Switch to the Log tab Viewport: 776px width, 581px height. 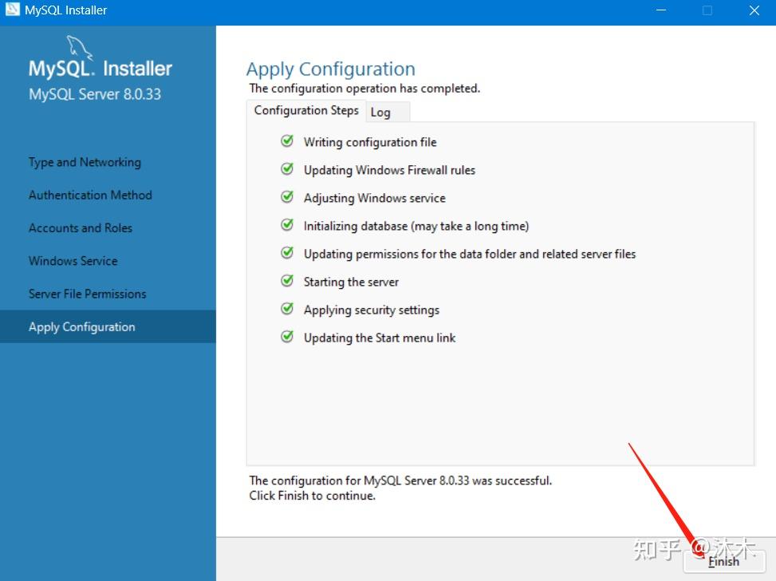point(387,112)
